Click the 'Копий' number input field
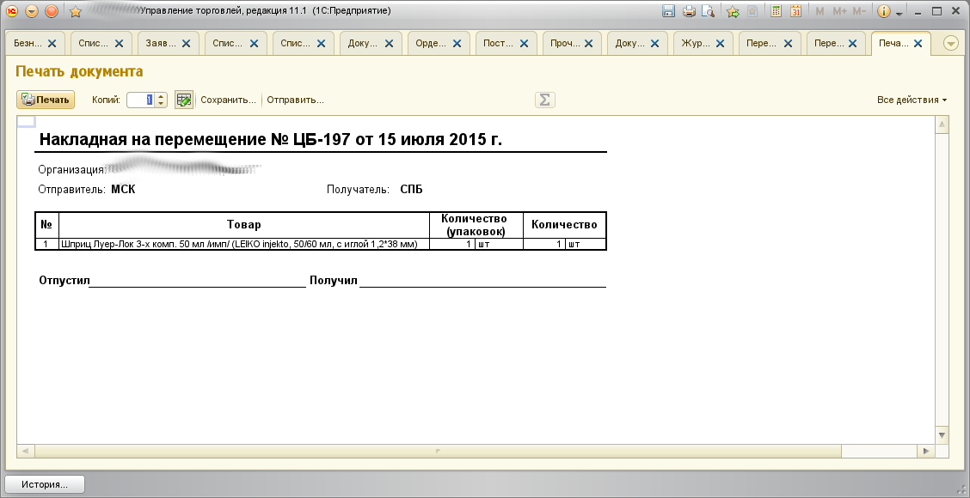 tap(140, 100)
